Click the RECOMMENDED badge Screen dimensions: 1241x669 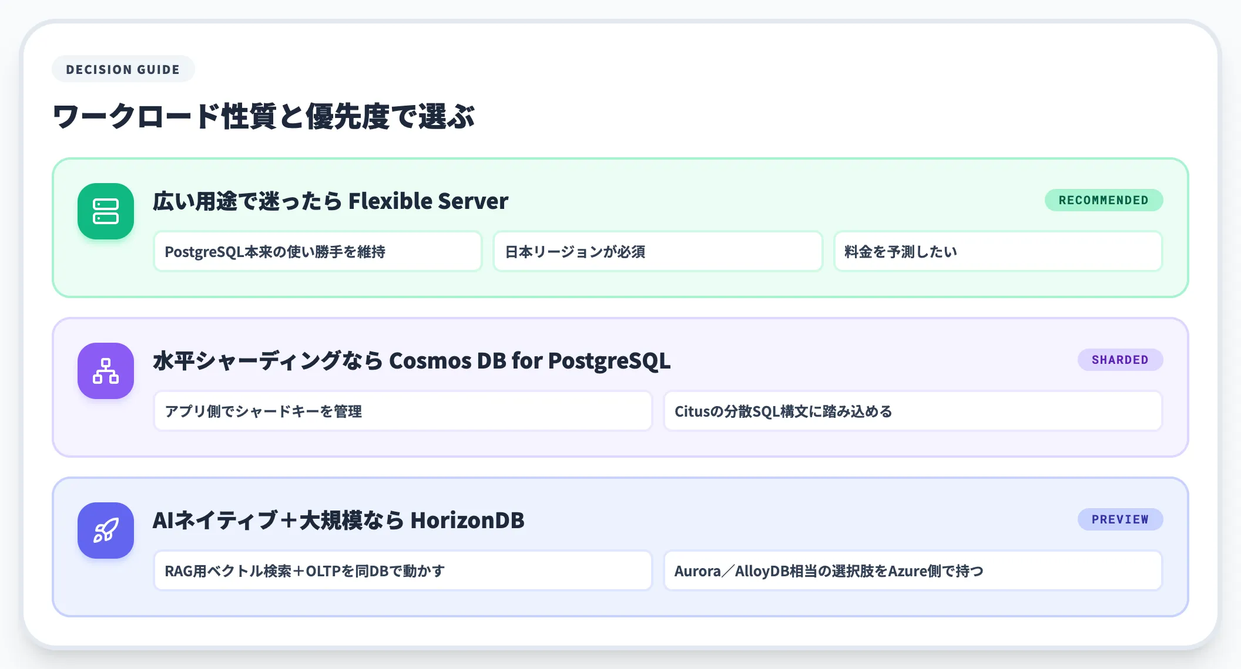click(1104, 200)
